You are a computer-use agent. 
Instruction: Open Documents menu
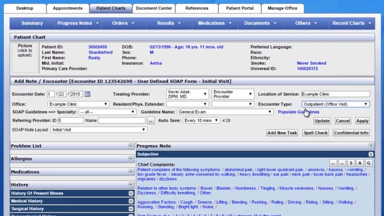260,23
